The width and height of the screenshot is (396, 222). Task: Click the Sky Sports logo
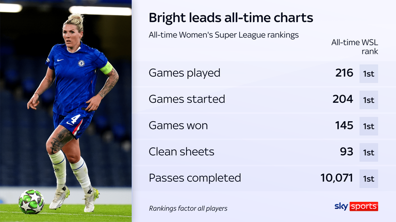click(356, 206)
